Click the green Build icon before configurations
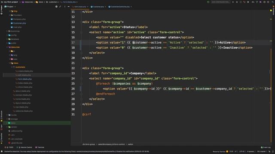 (208, 2)
